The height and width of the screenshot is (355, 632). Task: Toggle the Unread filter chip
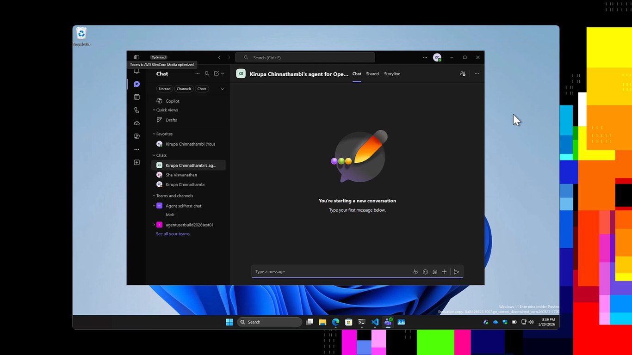(164, 89)
